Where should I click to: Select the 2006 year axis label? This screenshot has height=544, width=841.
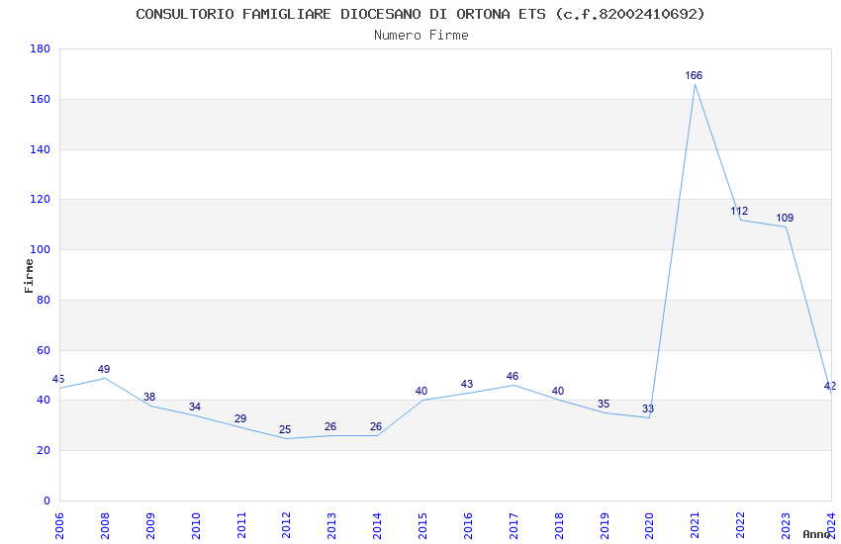[x=59, y=525]
